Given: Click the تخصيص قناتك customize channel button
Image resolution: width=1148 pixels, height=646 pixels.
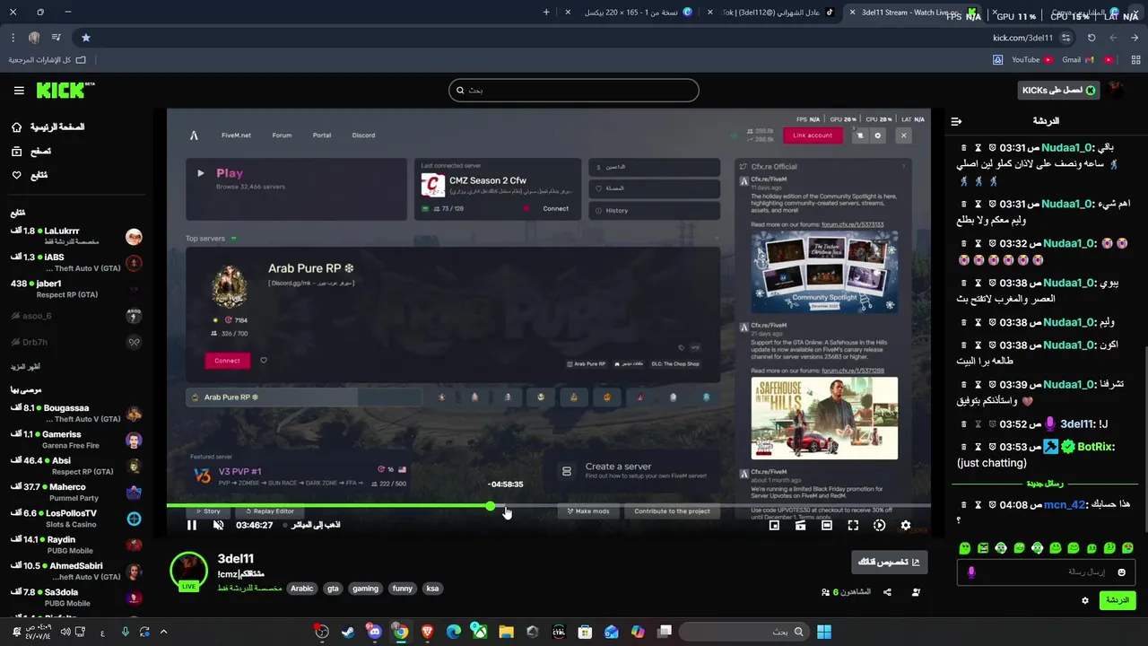Looking at the screenshot, I should click(x=889, y=563).
